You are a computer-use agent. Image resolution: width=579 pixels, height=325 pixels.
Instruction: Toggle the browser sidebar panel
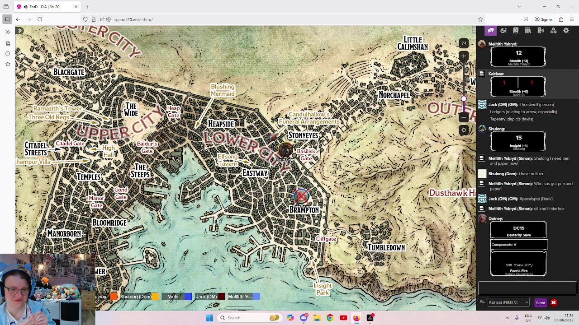(7, 19)
